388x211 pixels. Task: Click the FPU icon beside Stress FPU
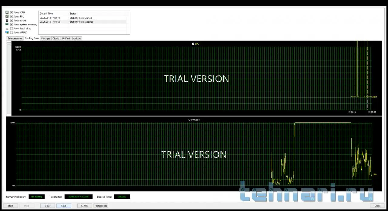(x=7, y=16)
